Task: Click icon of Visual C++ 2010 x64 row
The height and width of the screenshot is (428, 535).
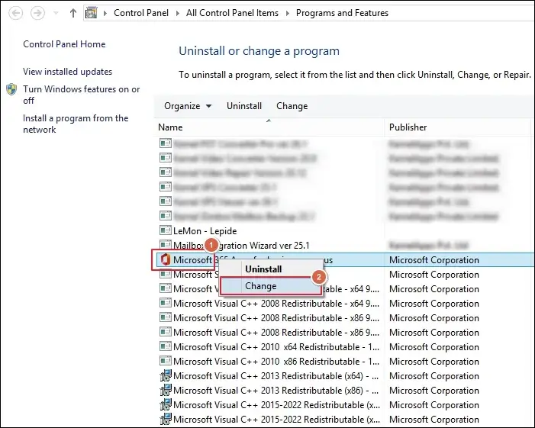Action: [x=166, y=346]
